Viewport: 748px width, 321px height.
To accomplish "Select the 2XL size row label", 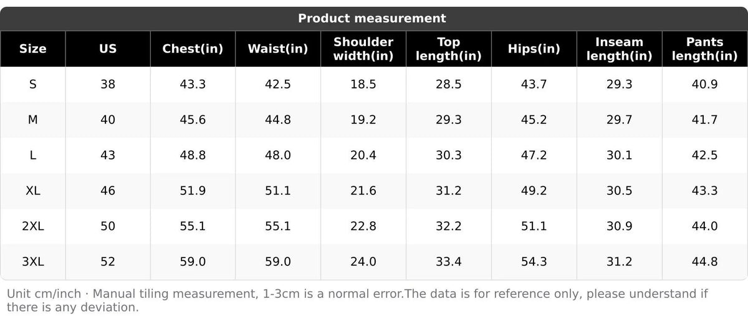I will [x=33, y=226].
